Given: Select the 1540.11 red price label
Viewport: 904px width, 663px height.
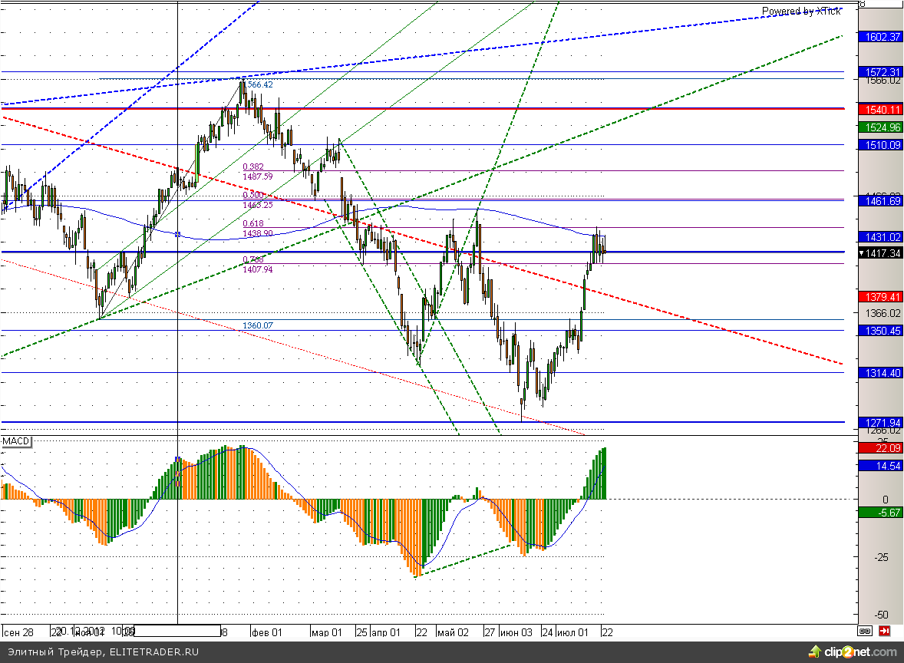Looking at the screenshot, I should 882,110.
